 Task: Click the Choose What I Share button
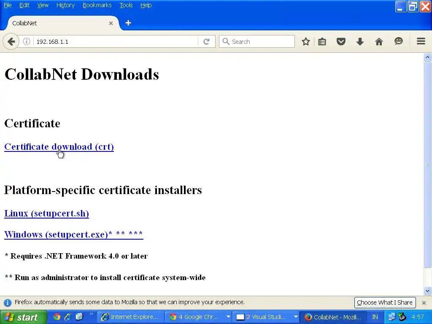(x=385, y=302)
